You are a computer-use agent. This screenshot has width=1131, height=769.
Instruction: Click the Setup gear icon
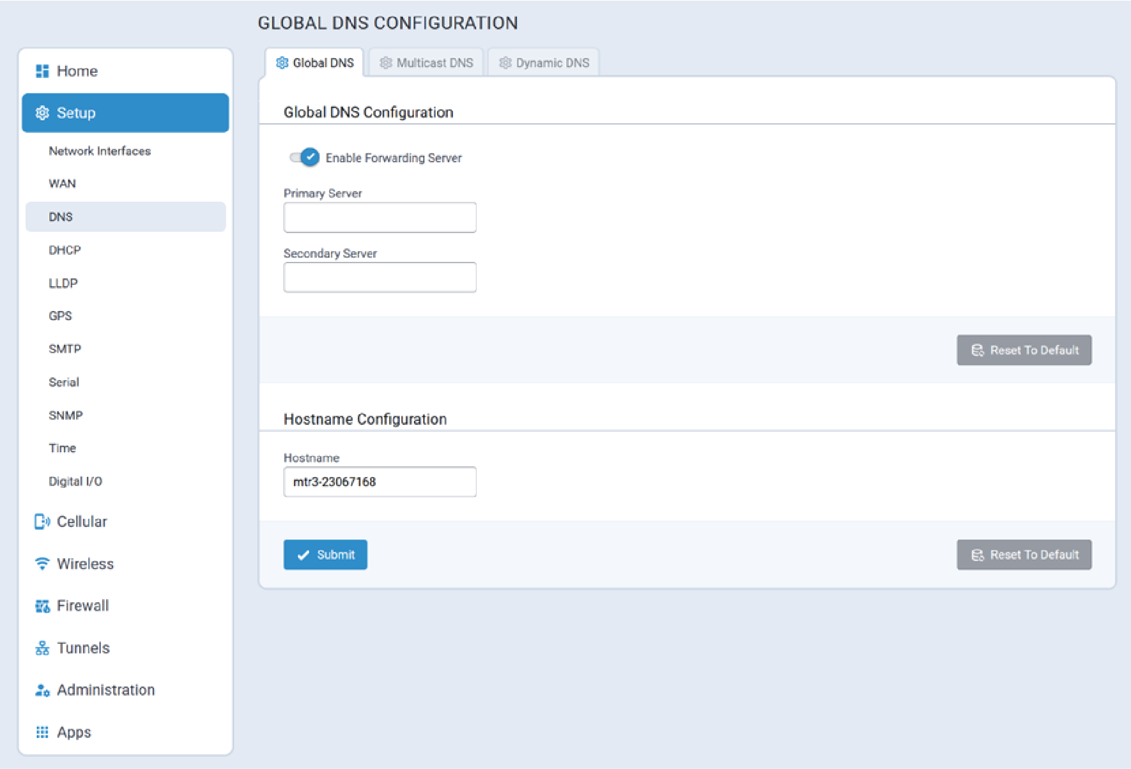pos(42,113)
